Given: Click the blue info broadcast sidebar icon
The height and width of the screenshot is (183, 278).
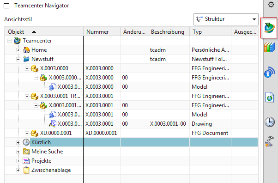Looking at the screenshot, I should coord(270,73).
